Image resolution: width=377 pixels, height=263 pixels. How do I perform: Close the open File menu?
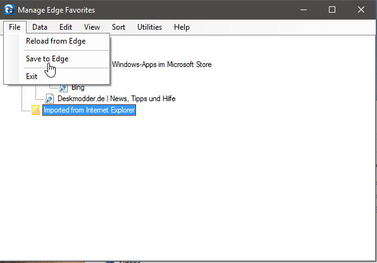[15, 27]
